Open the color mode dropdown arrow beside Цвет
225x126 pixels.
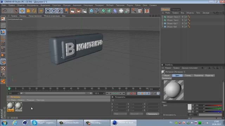[187, 105]
